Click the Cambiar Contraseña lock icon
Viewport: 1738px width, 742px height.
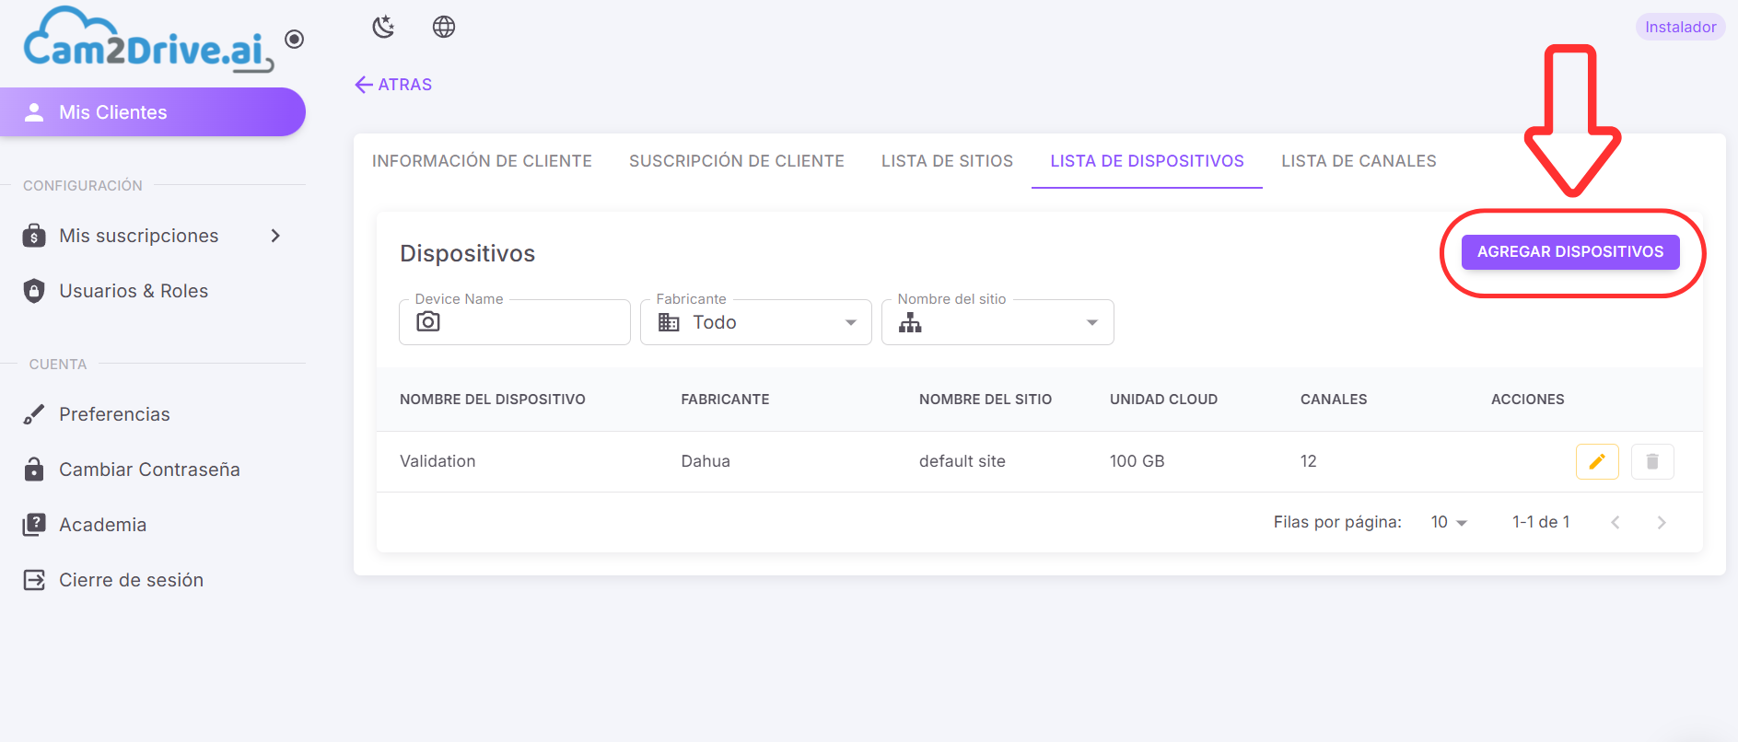34,470
